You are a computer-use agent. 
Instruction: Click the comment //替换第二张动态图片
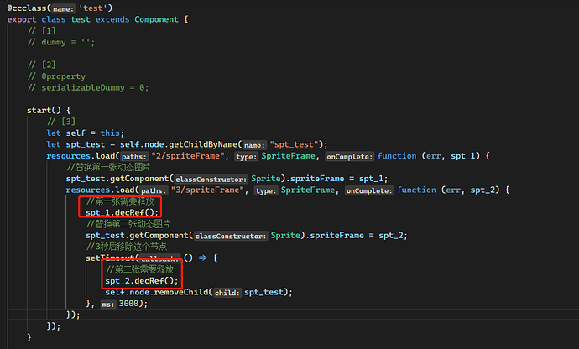(x=128, y=224)
